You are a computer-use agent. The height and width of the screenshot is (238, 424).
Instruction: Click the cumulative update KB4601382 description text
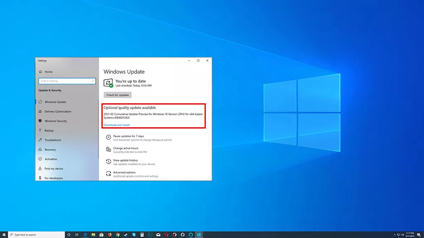point(153,116)
